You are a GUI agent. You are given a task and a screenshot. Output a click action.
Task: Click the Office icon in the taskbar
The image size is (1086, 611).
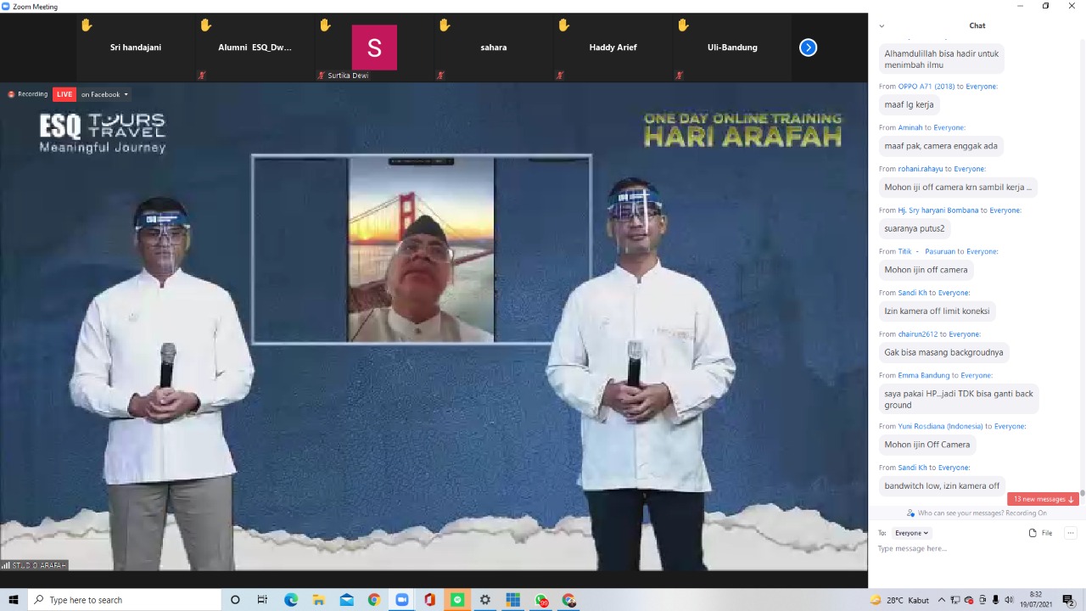[429, 600]
